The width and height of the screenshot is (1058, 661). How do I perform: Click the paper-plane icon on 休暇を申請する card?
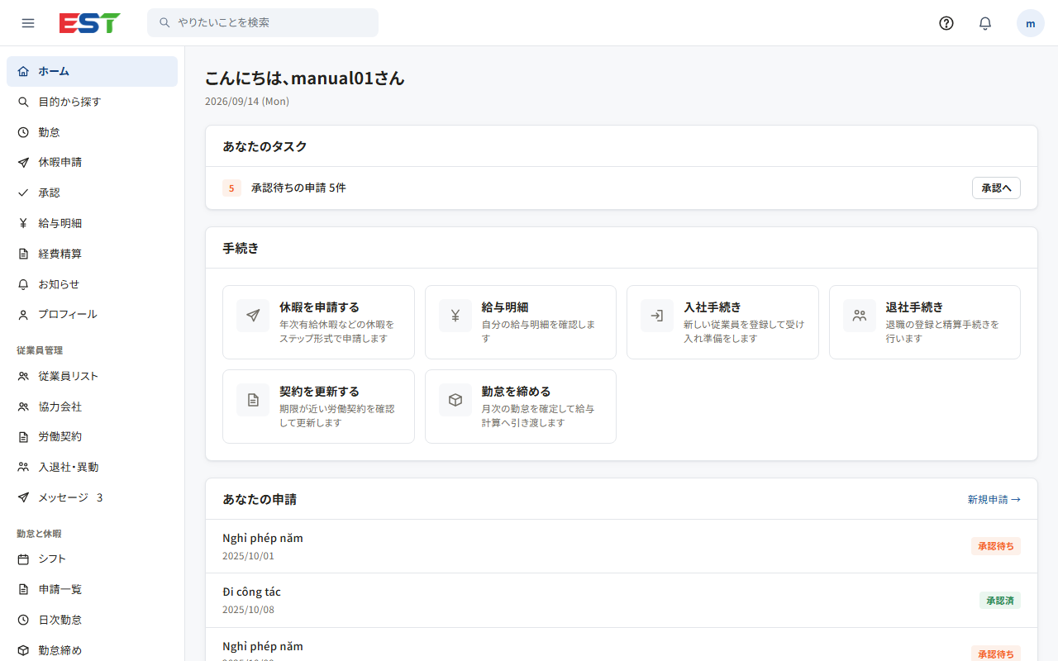[253, 316]
